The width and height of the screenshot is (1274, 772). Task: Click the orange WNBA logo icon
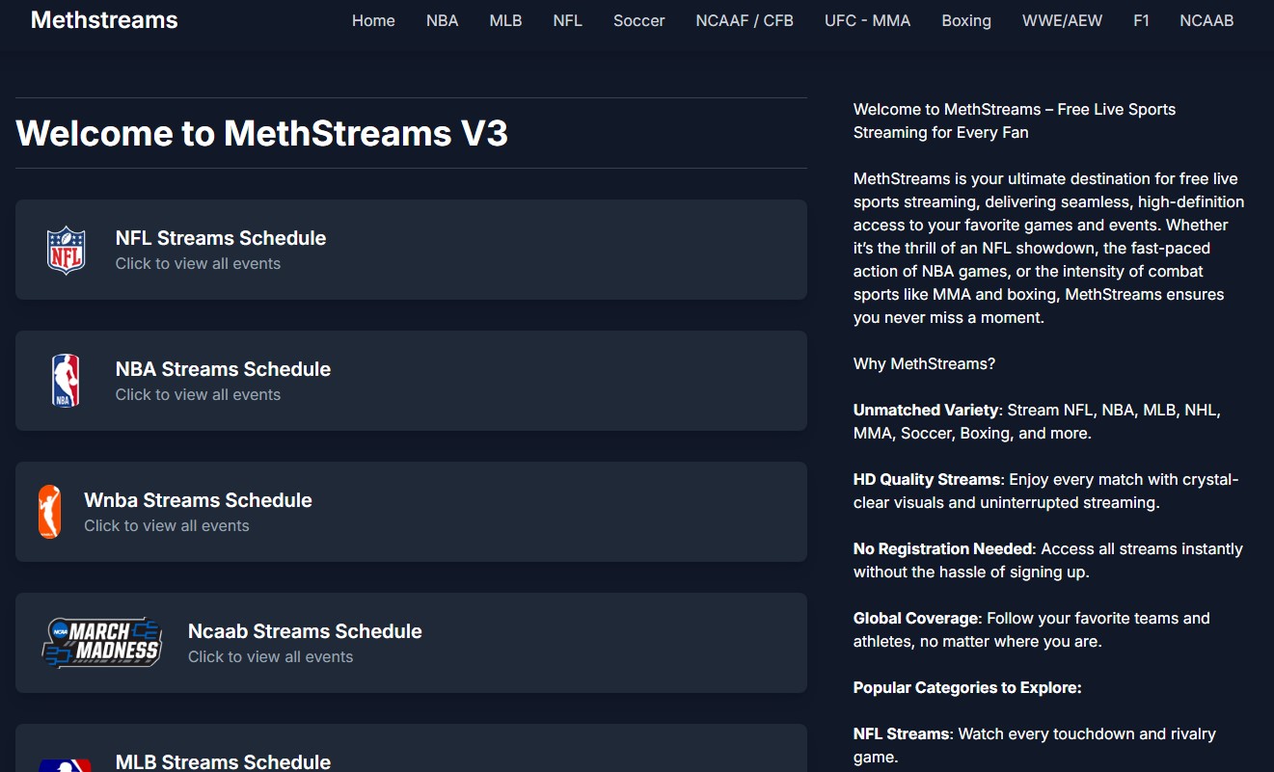point(49,512)
